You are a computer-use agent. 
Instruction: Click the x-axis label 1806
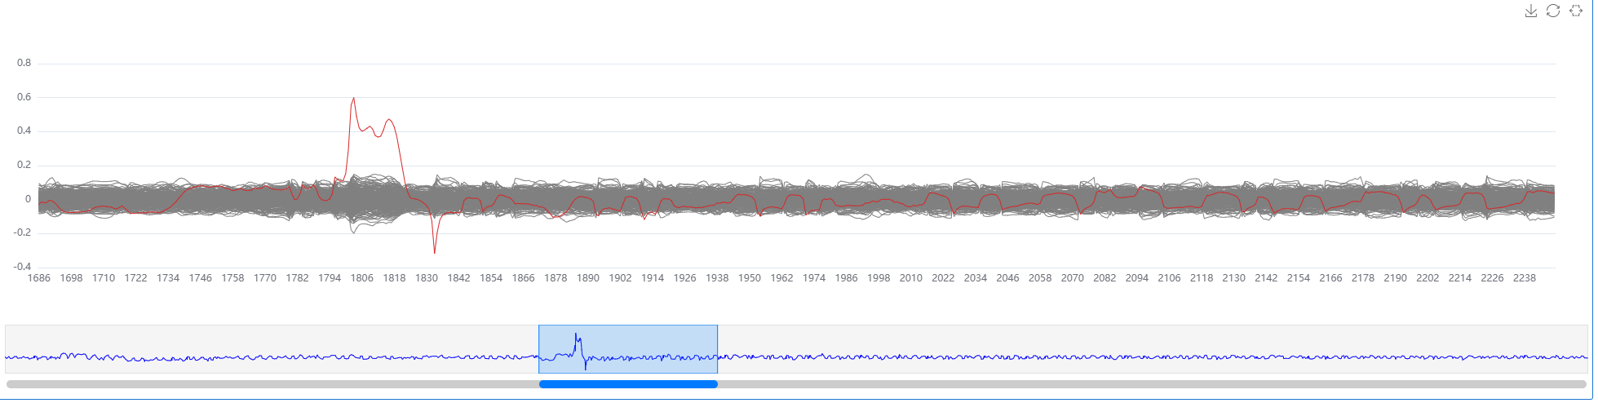[361, 278]
